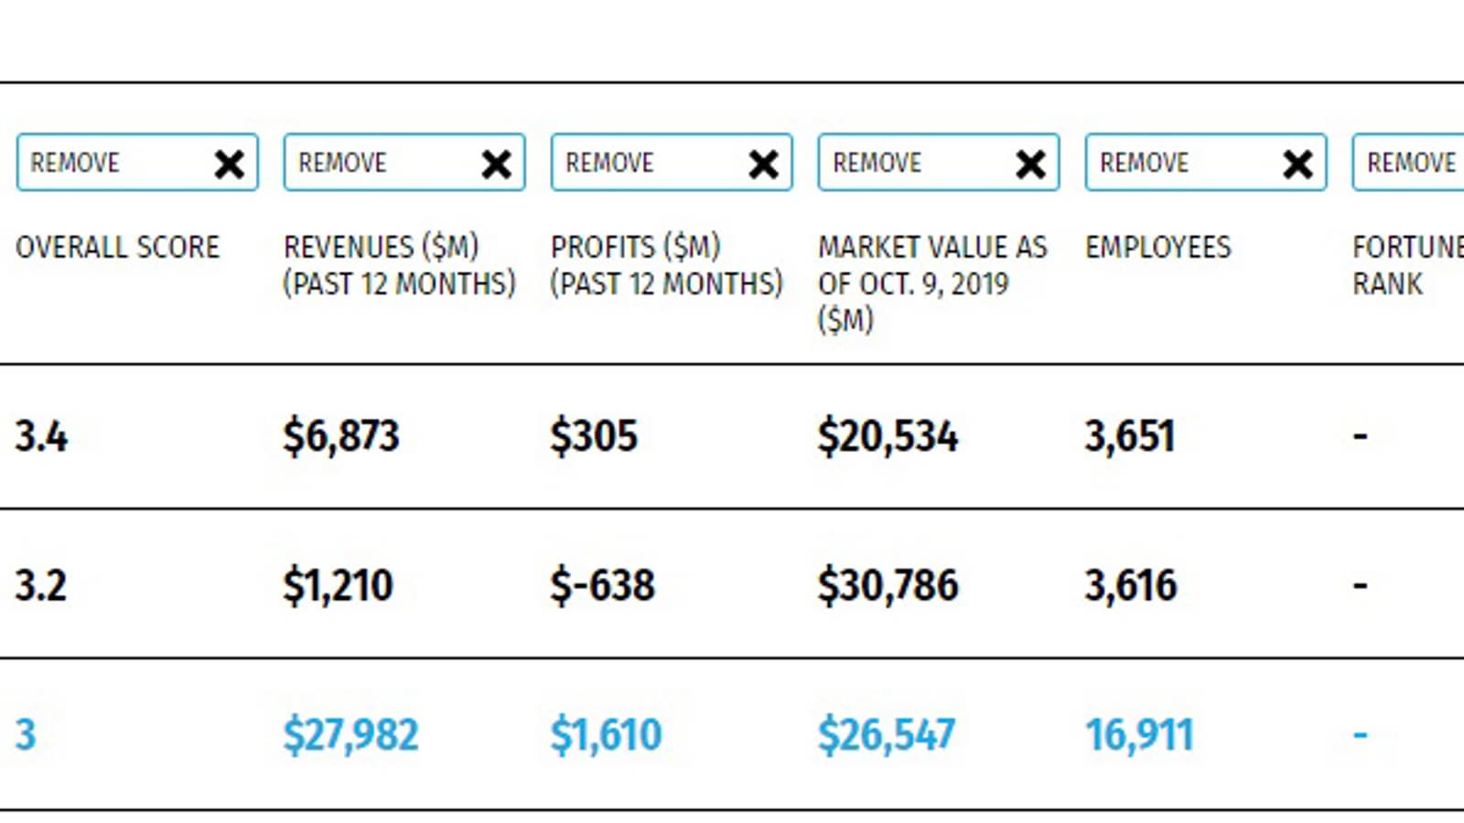Click the highlighted overall score 3

point(26,735)
